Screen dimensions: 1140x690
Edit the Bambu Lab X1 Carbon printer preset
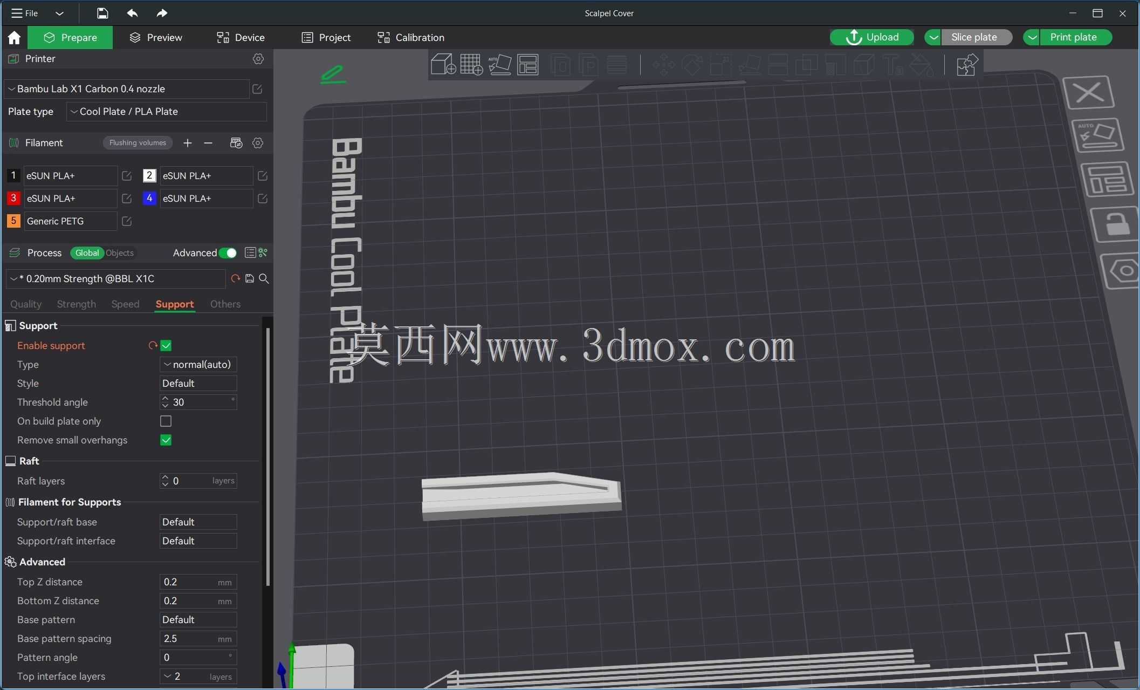click(257, 89)
